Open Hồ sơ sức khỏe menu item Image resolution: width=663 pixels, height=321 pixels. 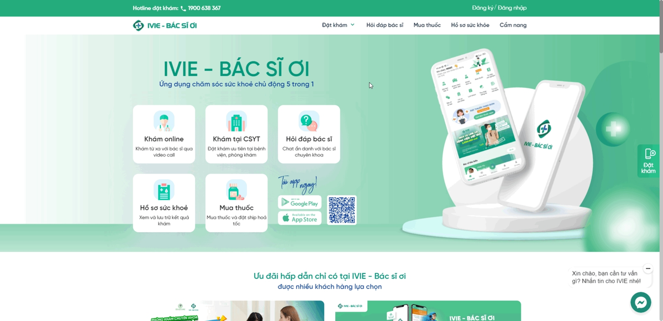[x=470, y=25]
